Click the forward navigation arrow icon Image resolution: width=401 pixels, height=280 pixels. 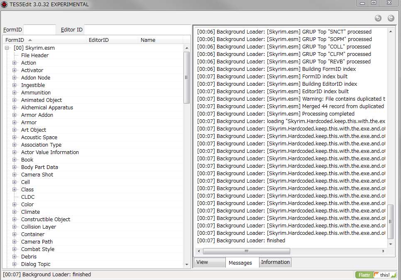[x=391, y=18]
